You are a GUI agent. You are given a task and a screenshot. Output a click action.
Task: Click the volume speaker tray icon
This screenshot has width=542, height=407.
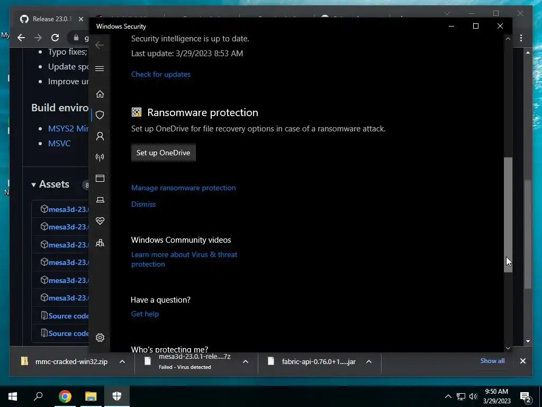473,396
